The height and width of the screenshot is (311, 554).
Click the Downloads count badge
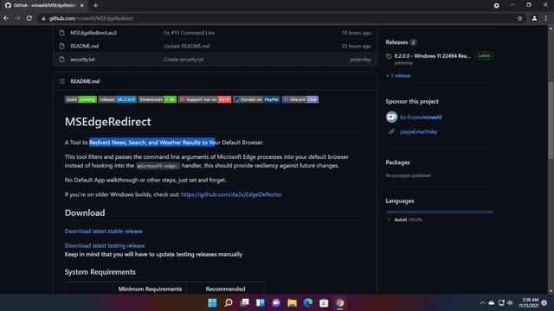pyautogui.click(x=158, y=99)
